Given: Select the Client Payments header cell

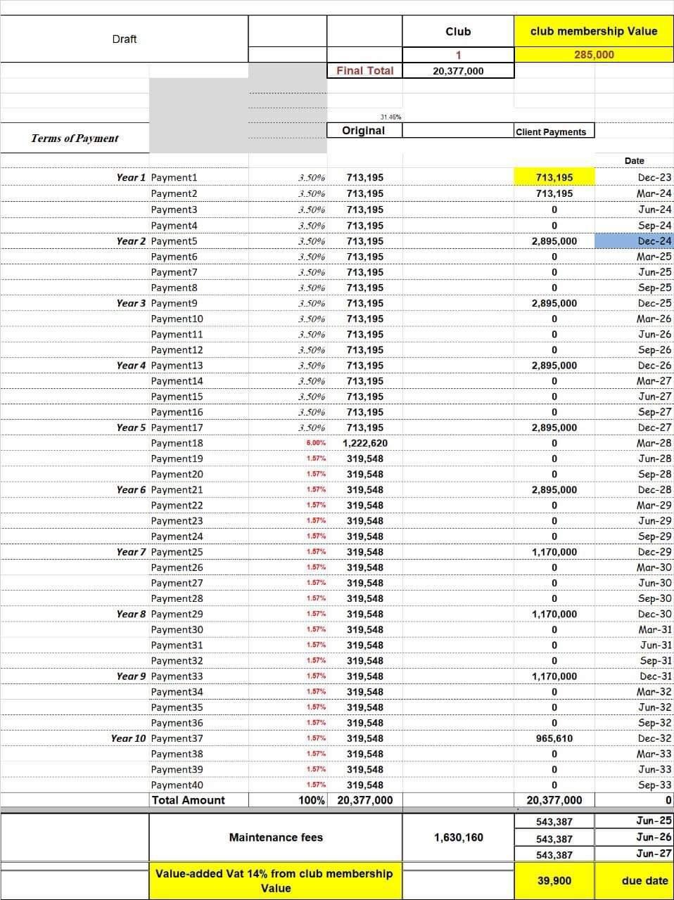Looking at the screenshot, I should coord(551,131).
